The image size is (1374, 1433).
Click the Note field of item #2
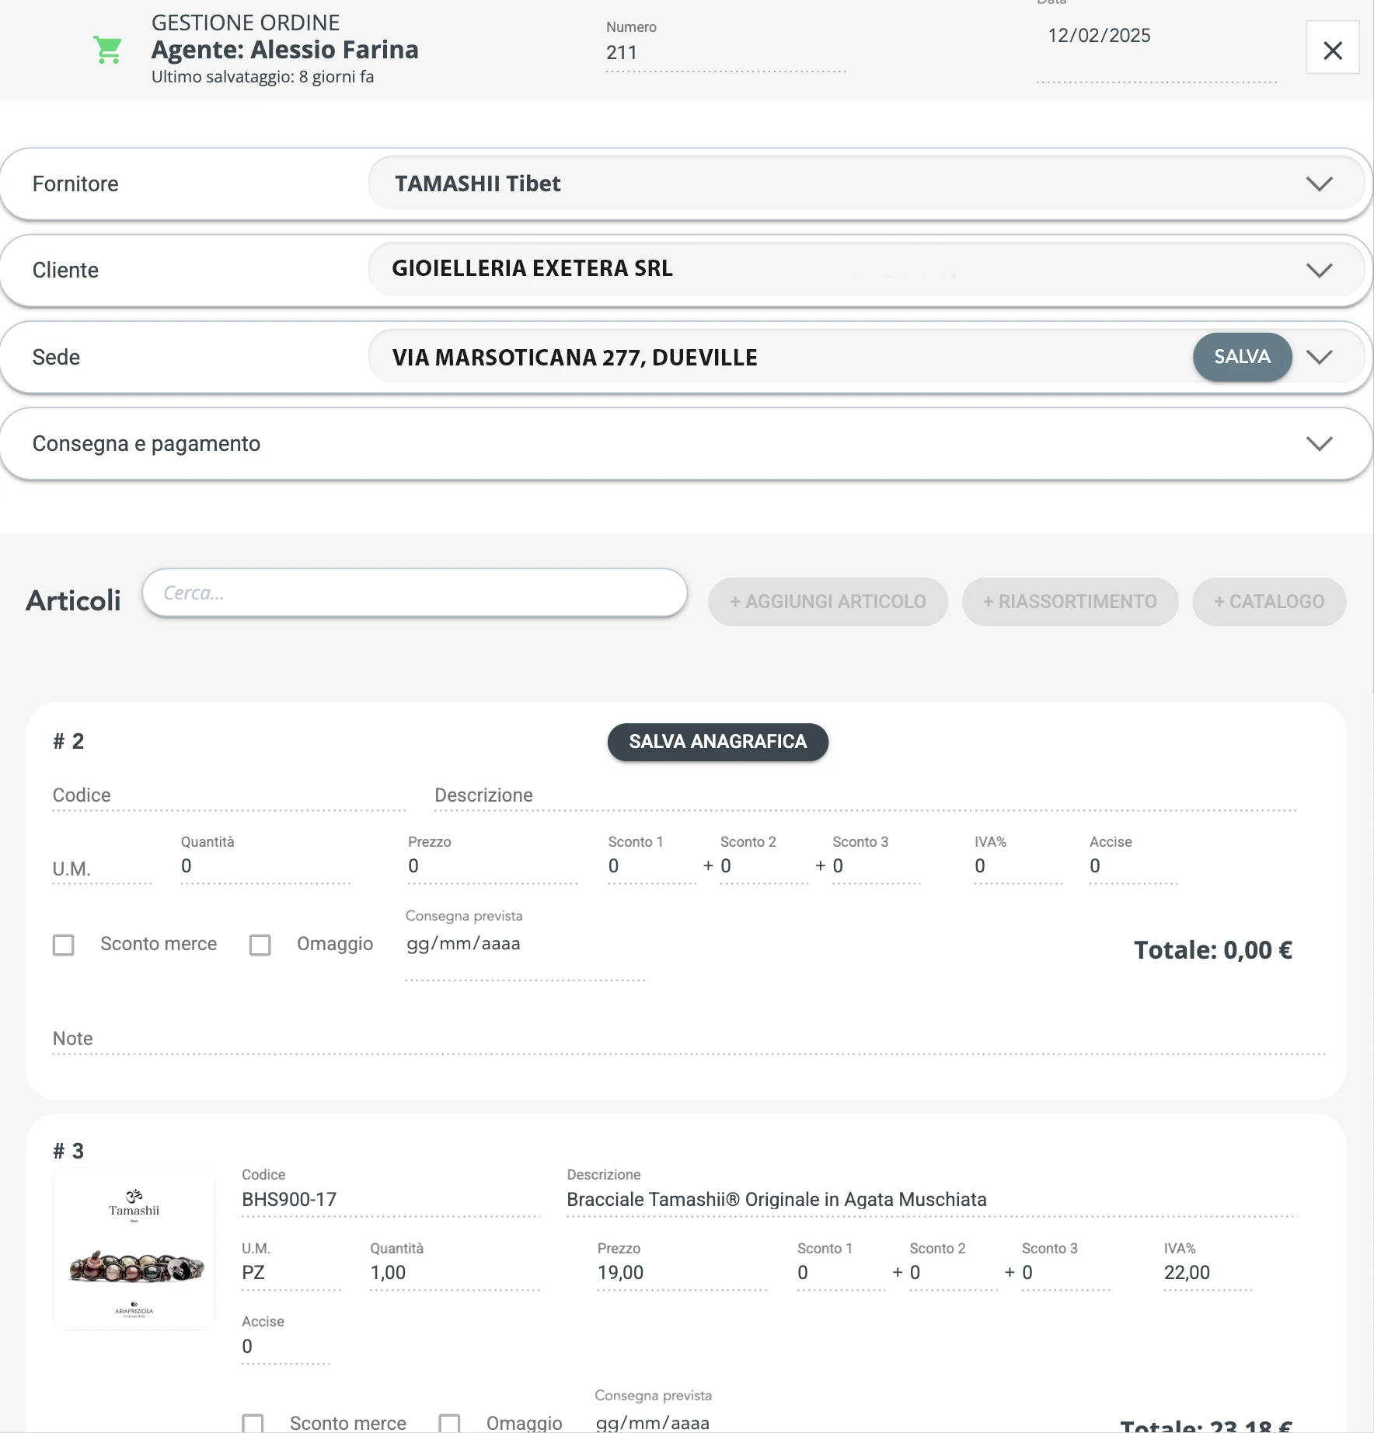(x=689, y=1039)
